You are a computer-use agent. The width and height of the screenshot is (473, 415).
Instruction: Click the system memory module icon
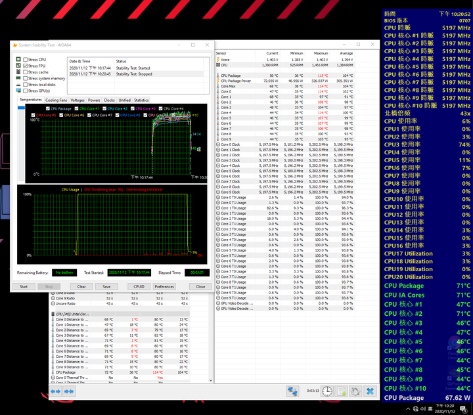(18, 78)
